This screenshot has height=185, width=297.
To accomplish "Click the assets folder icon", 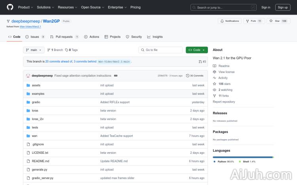I will [28, 85].
